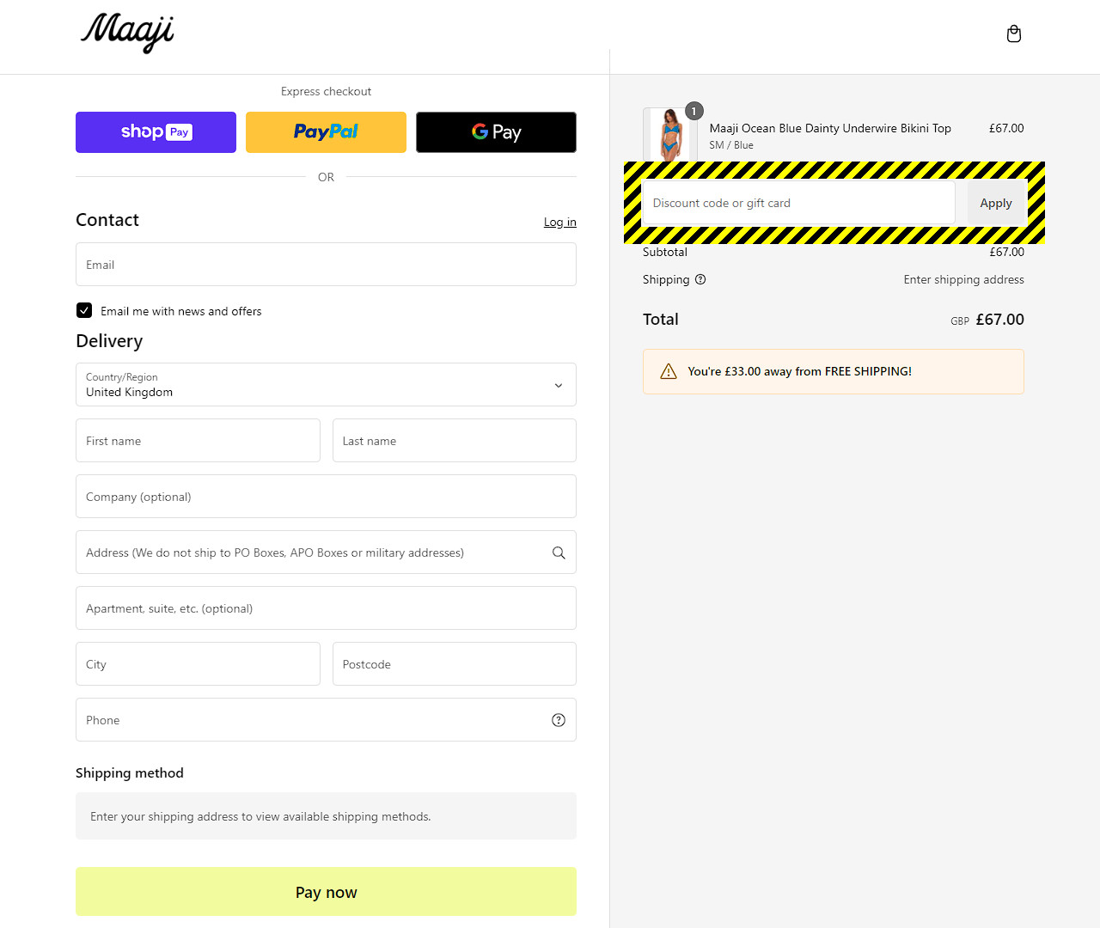Open the Country/Region dropdown
The width and height of the screenshot is (1100, 928).
tap(326, 384)
